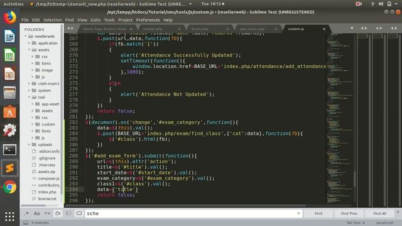
Task: Toggle whole word search option
Action: coord(48,213)
